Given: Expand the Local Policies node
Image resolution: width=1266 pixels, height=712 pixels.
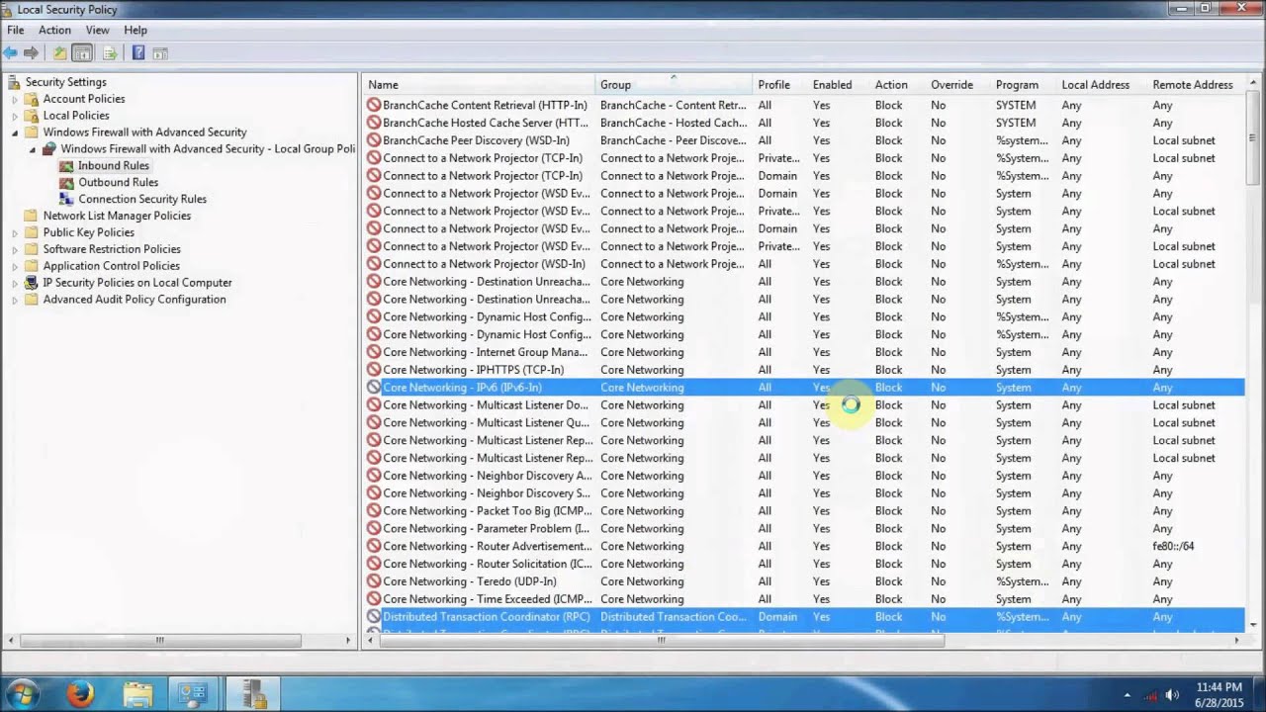Looking at the screenshot, I should coord(15,116).
